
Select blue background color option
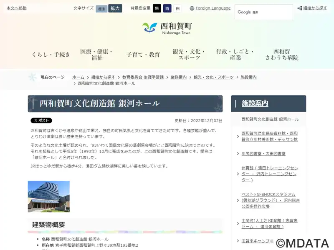167,8
